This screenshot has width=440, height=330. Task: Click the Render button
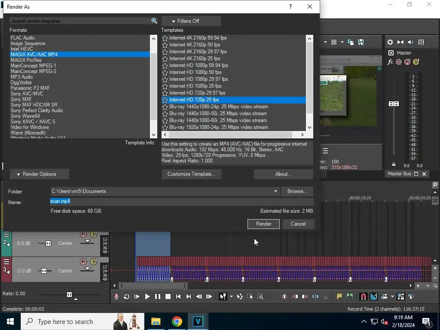[263, 224]
